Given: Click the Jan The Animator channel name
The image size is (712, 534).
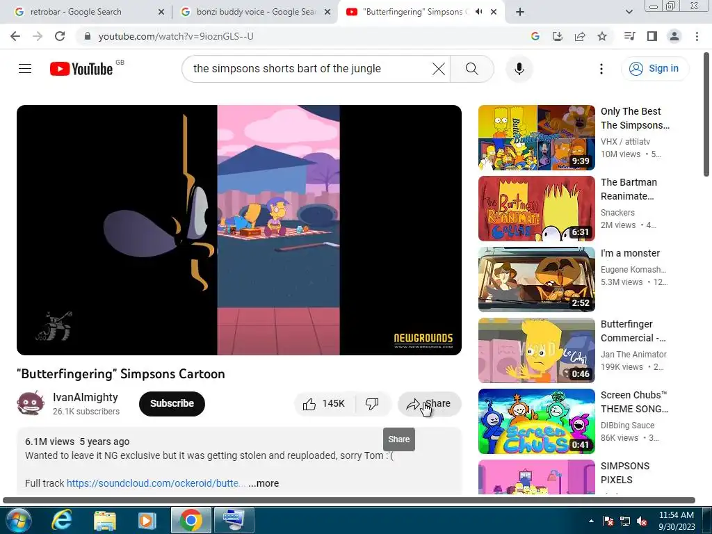Looking at the screenshot, I should click(x=633, y=354).
